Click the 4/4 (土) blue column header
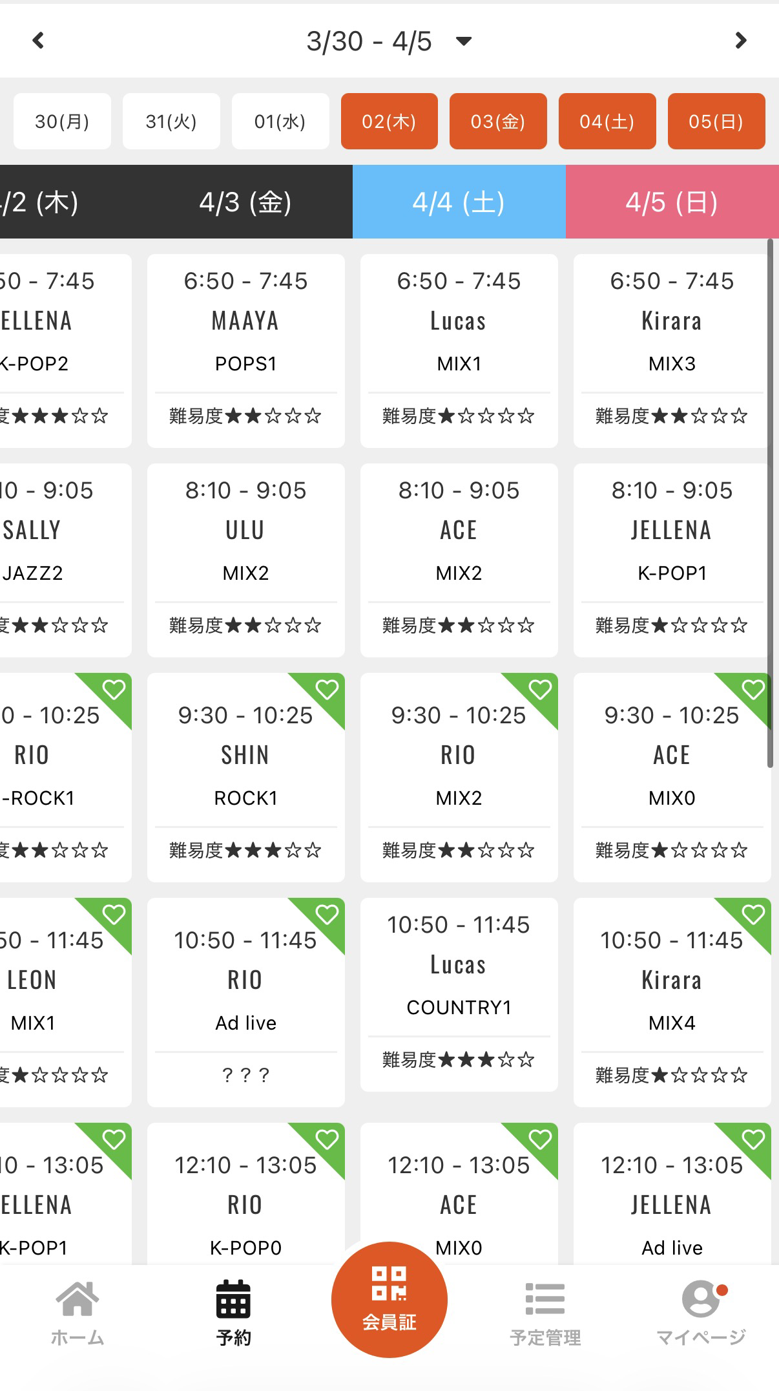 click(459, 202)
